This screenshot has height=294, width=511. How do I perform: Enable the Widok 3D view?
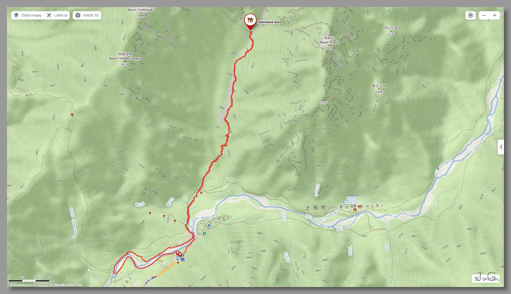pyautogui.click(x=87, y=15)
